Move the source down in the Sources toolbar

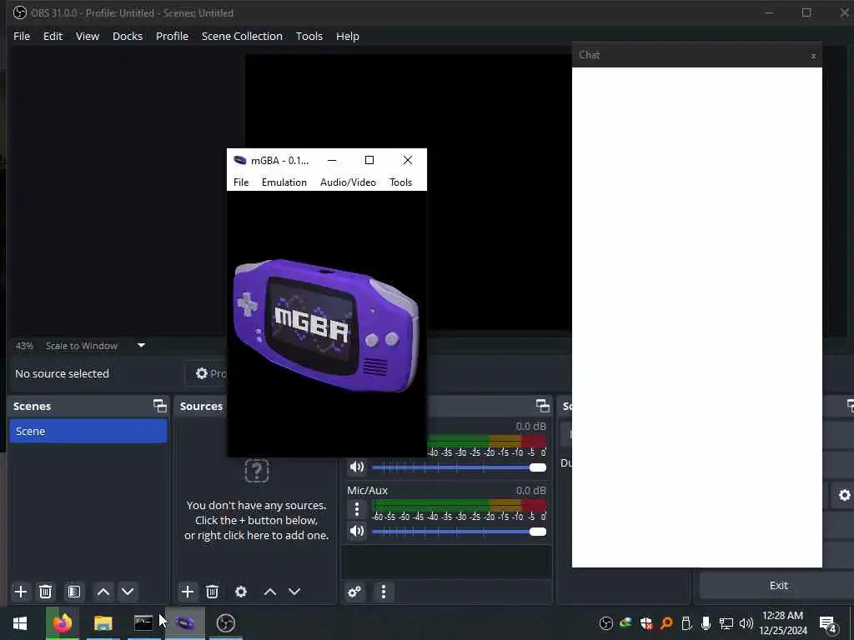click(x=294, y=592)
